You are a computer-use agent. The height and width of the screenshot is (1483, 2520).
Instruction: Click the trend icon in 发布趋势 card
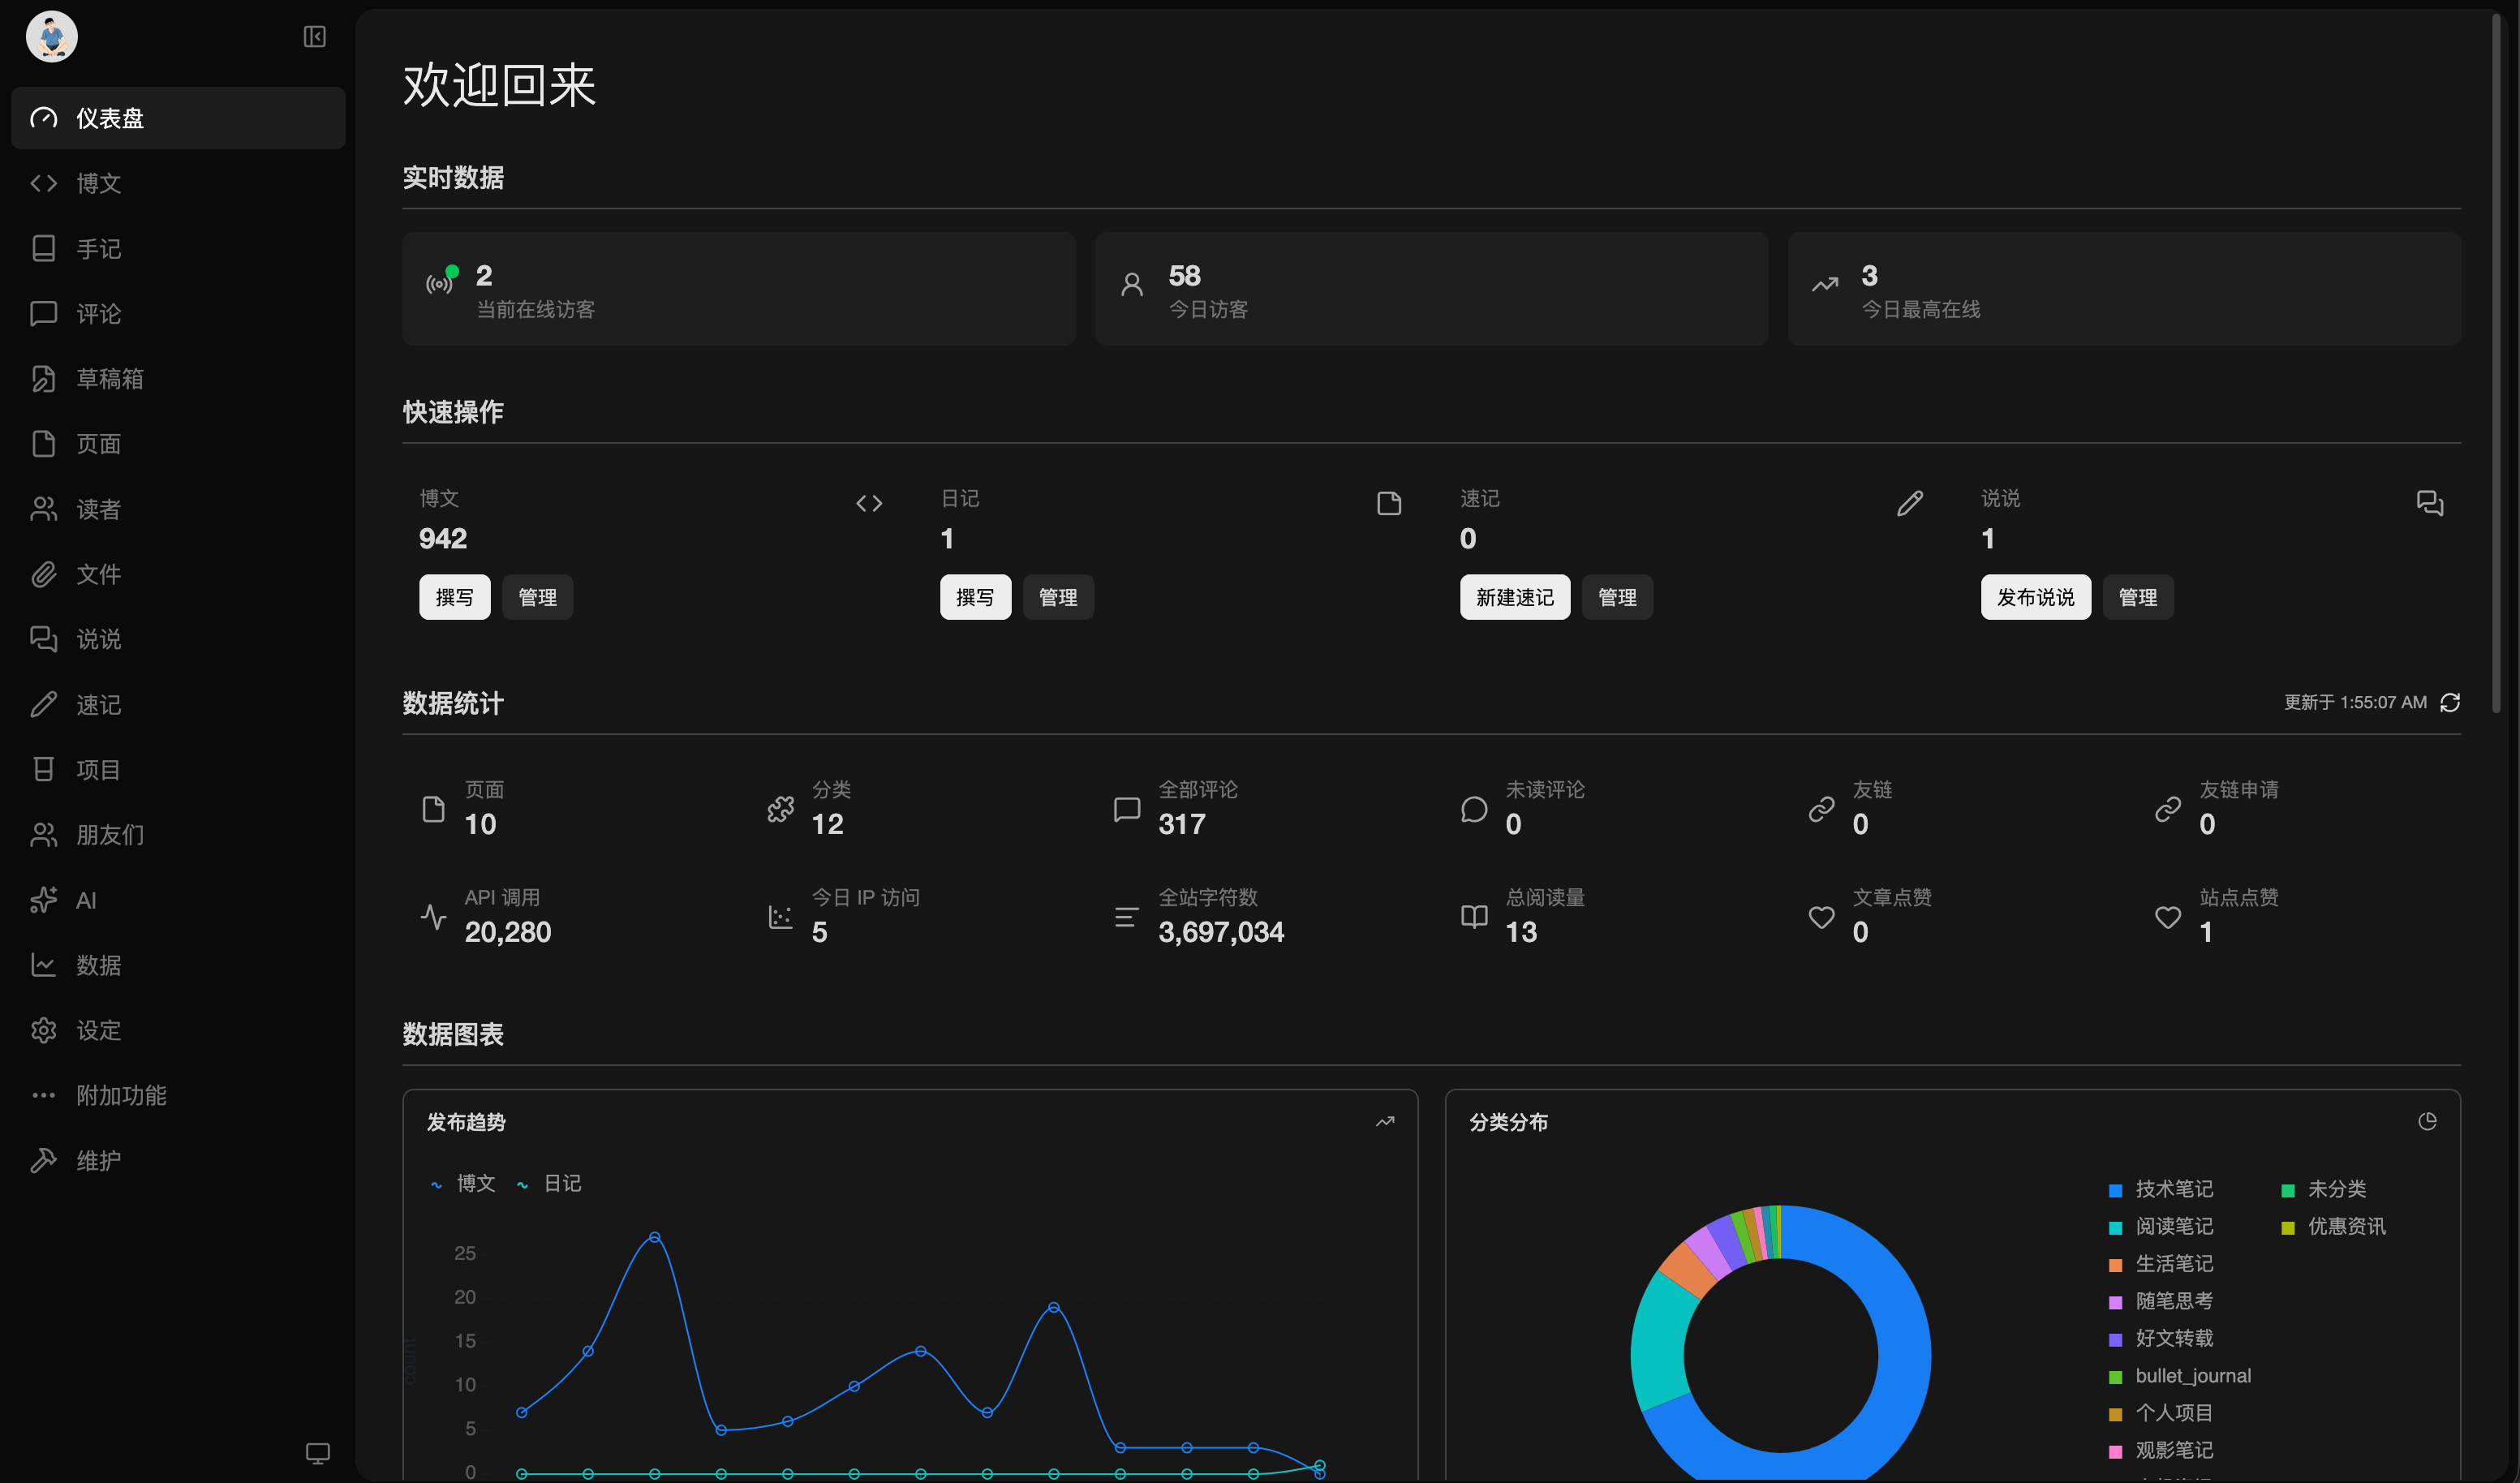click(1385, 1122)
